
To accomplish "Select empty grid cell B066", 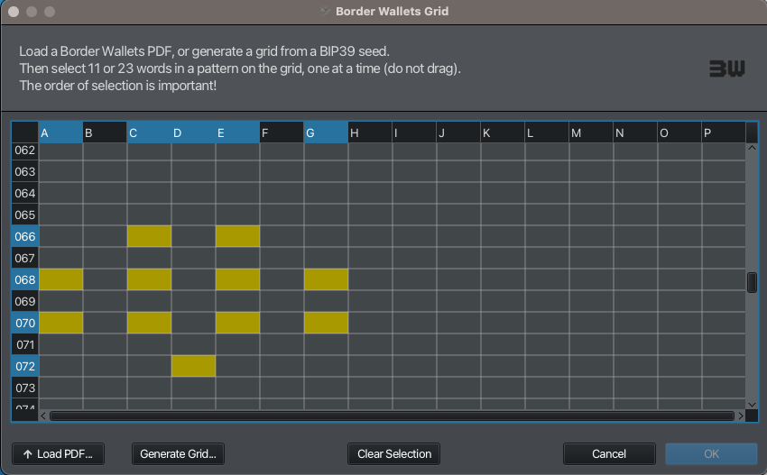I will [x=105, y=236].
